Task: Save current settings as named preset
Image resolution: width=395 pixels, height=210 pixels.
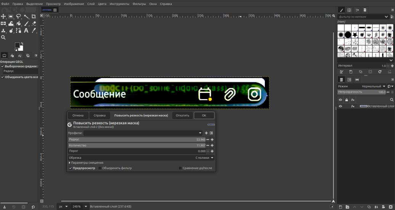Action: [x=206, y=133]
